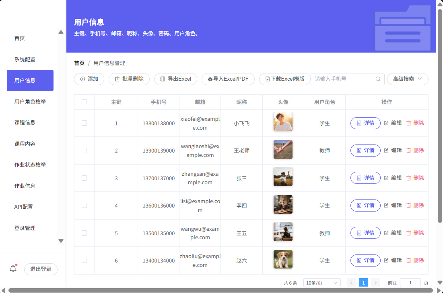The width and height of the screenshot is (443, 293).
Task: Click the search magnifier icon in phone field
Action: 378,79
